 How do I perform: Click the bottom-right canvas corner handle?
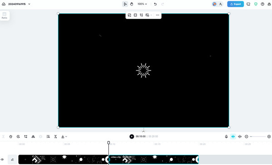229,127
